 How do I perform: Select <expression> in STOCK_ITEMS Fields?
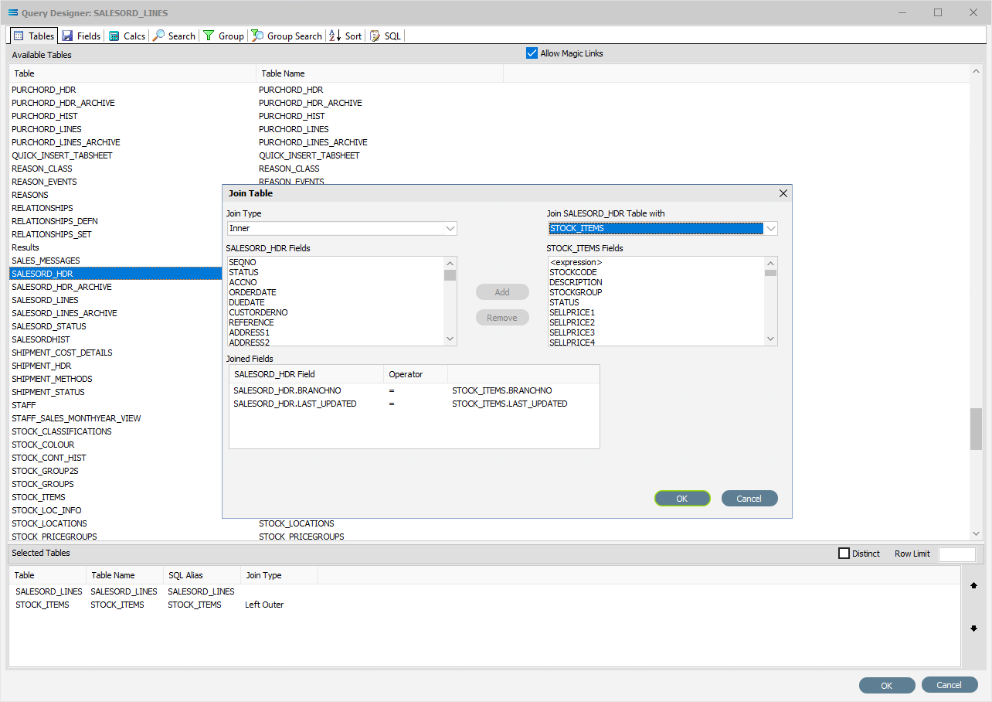pyautogui.click(x=656, y=263)
